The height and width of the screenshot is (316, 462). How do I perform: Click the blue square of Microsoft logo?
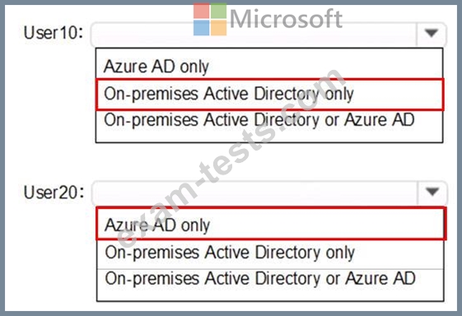[x=201, y=28]
